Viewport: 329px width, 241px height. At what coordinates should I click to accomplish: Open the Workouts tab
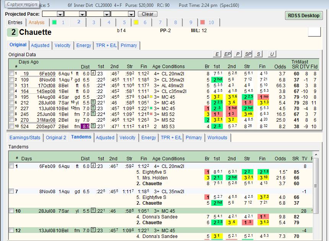[217, 138]
